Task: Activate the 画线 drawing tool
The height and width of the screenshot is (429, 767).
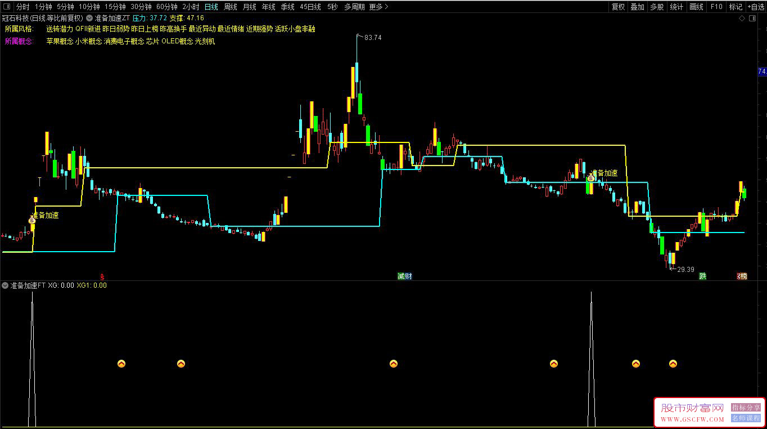Action: tap(697, 7)
